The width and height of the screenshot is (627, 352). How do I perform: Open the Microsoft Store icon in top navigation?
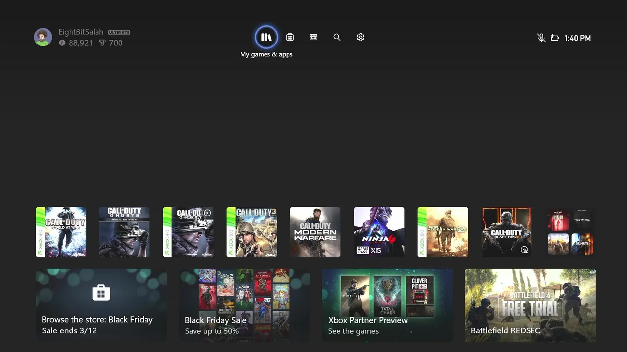pyautogui.click(x=290, y=37)
